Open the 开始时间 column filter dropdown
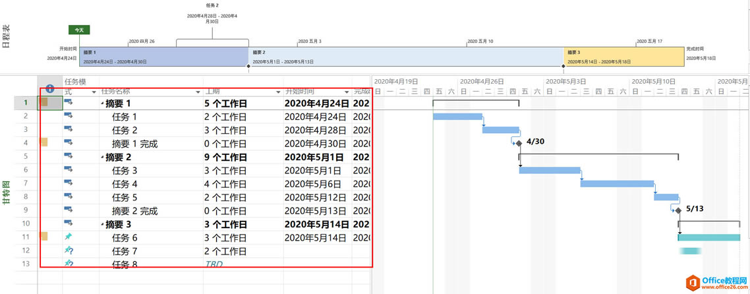This screenshot has height=294, width=750. (x=347, y=92)
